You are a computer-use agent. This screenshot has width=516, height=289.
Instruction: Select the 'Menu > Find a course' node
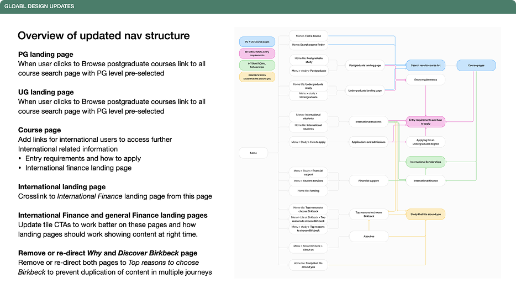[308, 36]
